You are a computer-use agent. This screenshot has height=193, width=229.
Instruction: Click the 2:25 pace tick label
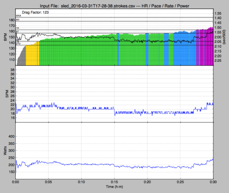tap(219, 60)
